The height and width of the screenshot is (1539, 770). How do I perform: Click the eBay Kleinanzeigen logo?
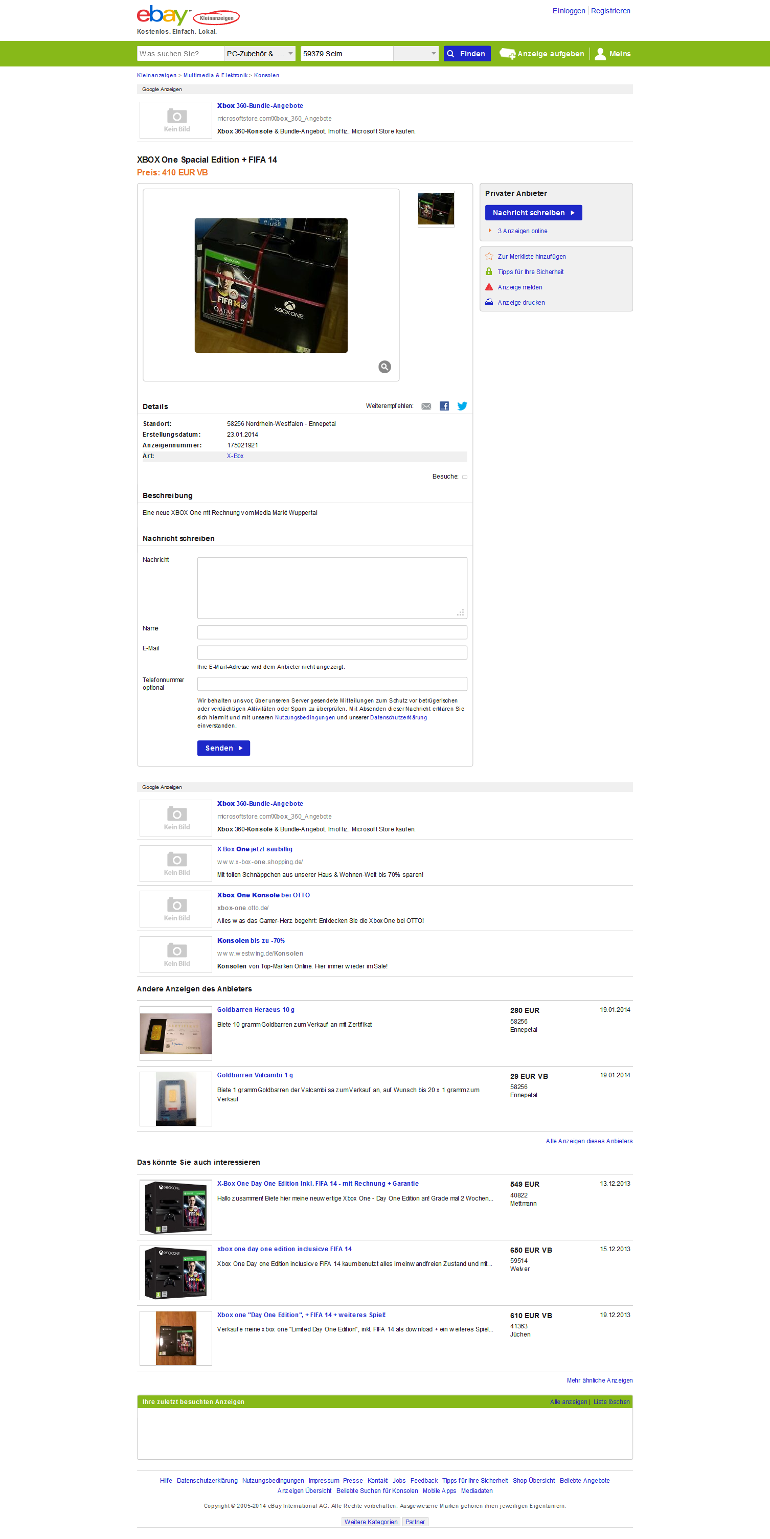coord(188,16)
